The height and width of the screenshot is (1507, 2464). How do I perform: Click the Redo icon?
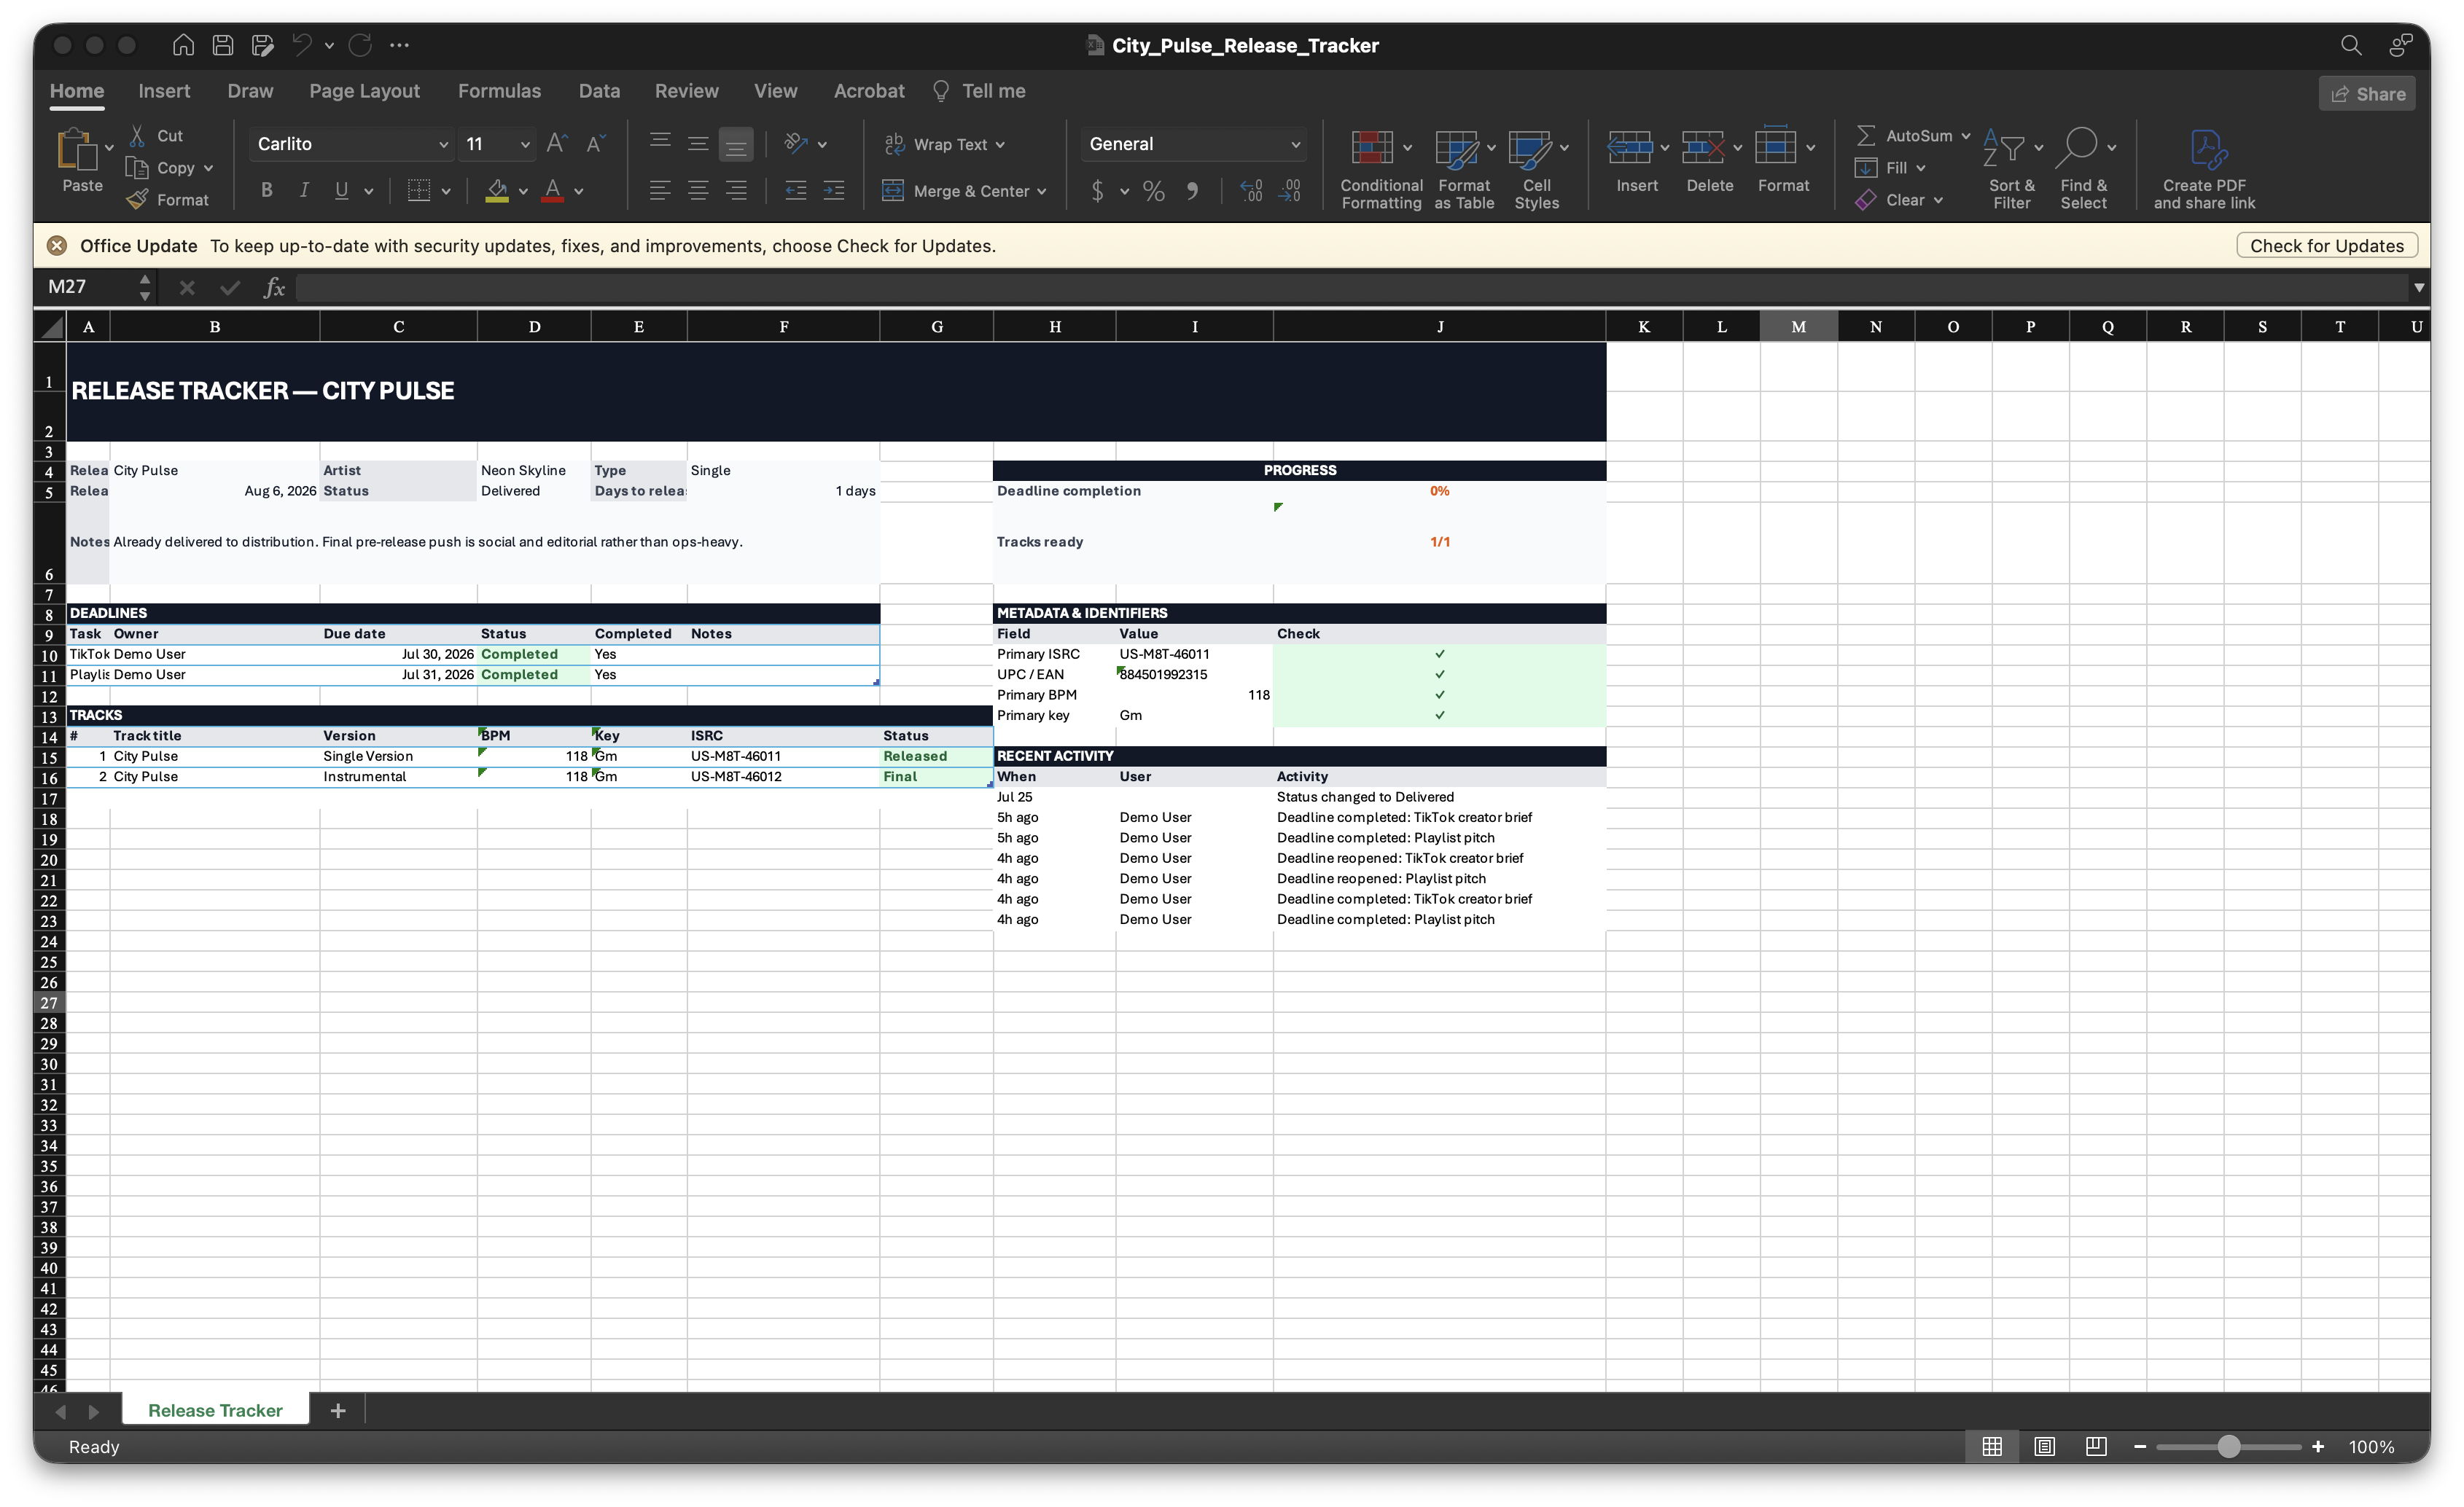[361, 45]
